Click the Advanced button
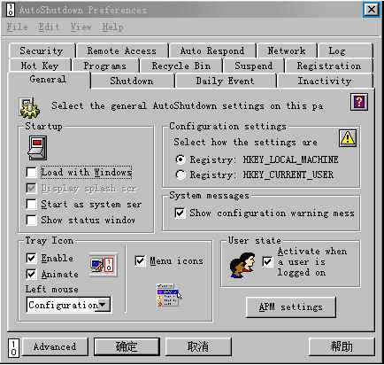The height and width of the screenshot is (365, 384). [55, 346]
